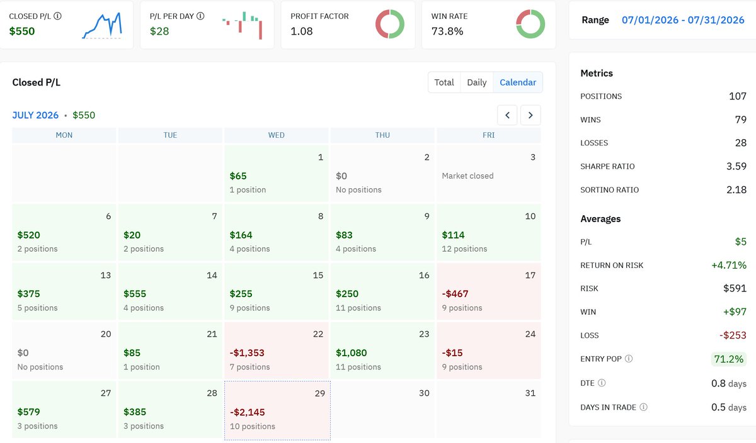Image resolution: width=756 pixels, height=443 pixels.
Task: Open July 27 cell showing $579
Action: (x=64, y=410)
